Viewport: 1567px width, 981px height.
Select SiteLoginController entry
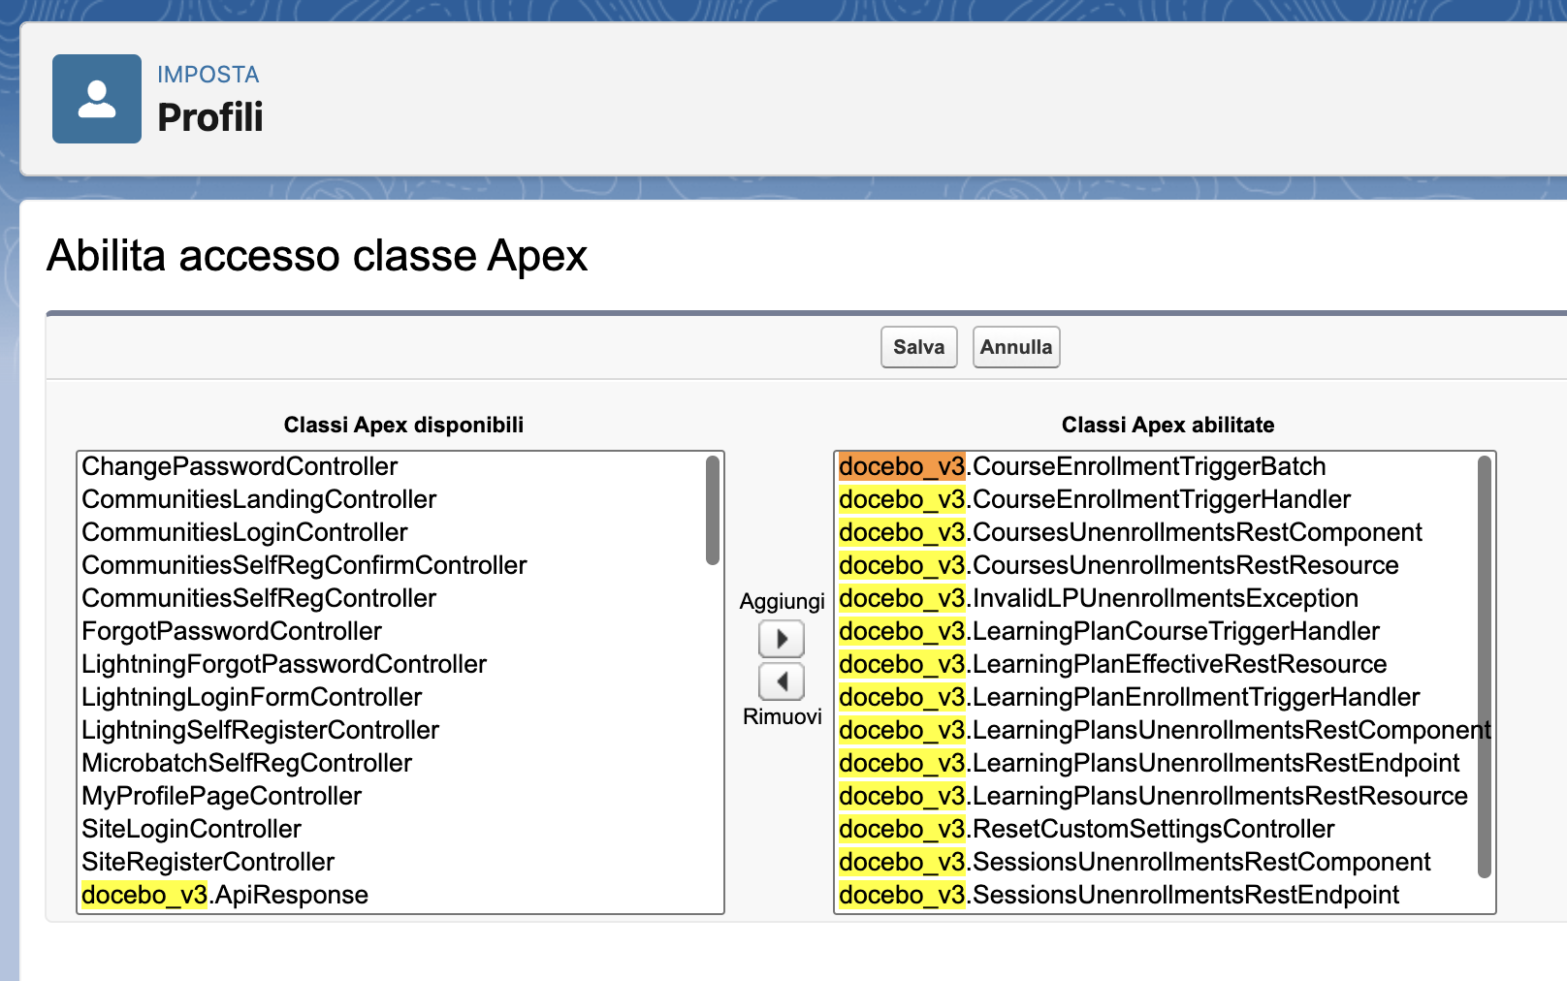pyautogui.click(x=191, y=829)
